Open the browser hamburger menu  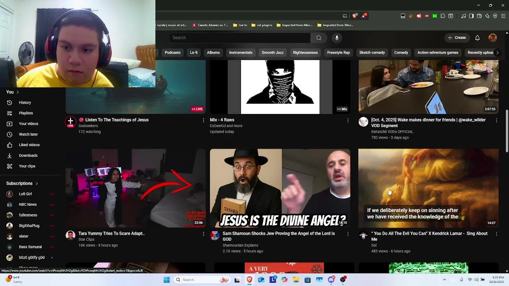pyautogui.click(x=503, y=16)
